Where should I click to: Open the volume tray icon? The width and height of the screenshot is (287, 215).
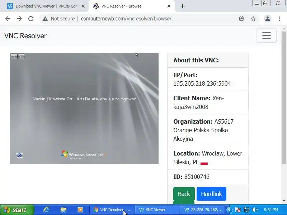pyautogui.click(x=255, y=210)
